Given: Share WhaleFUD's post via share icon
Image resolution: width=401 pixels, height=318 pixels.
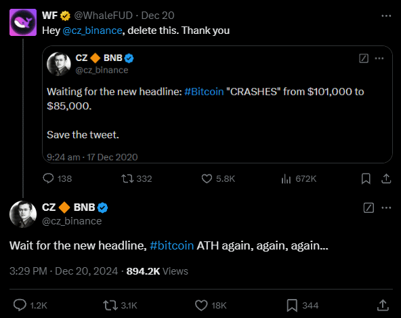Looking at the screenshot, I should (x=386, y=179).
